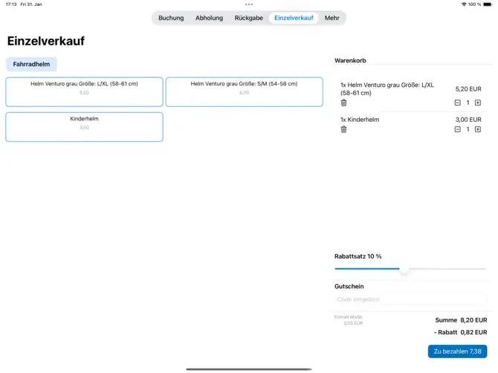498x373 pixels.
Task: Select the Einzelverkauf tab
Action: click(x=294, y=18)
